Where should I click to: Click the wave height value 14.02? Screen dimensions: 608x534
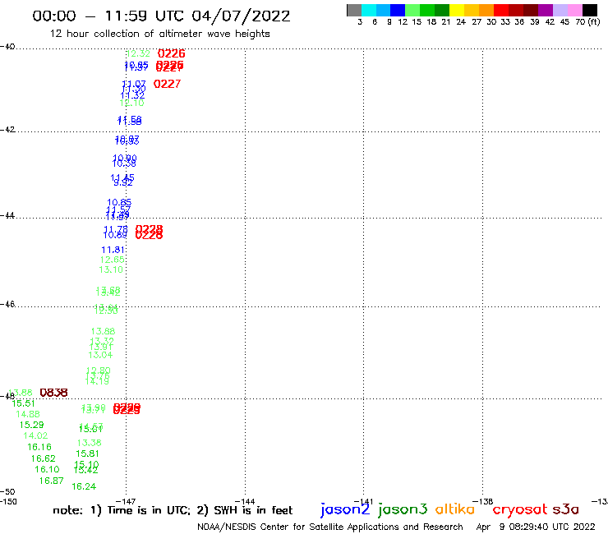pyautogui.click(x=35, y=435)
